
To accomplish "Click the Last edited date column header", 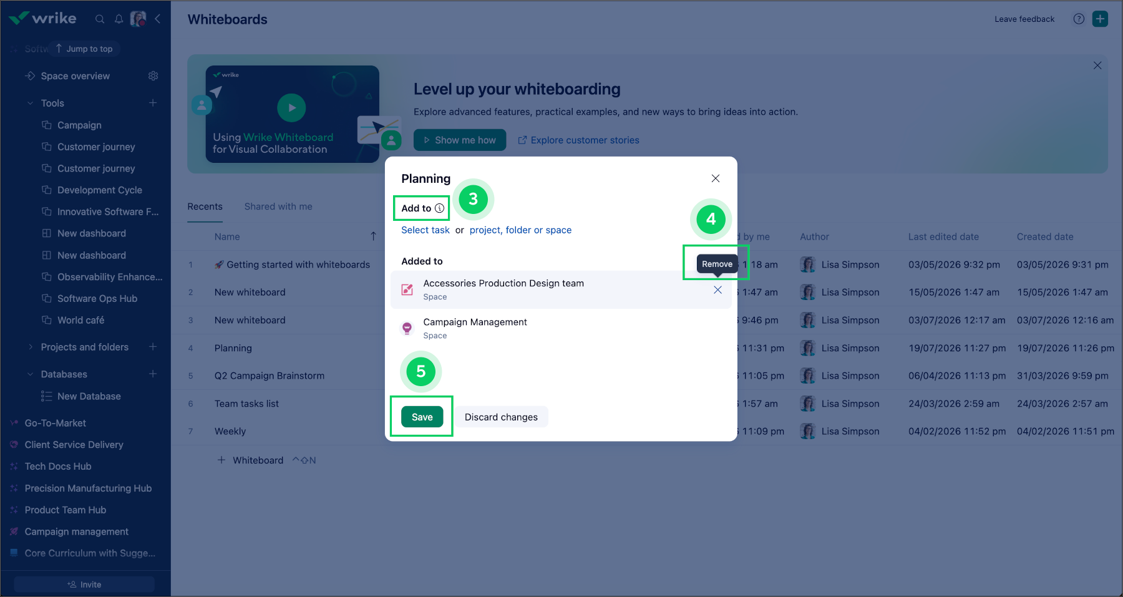I will 943,236.
